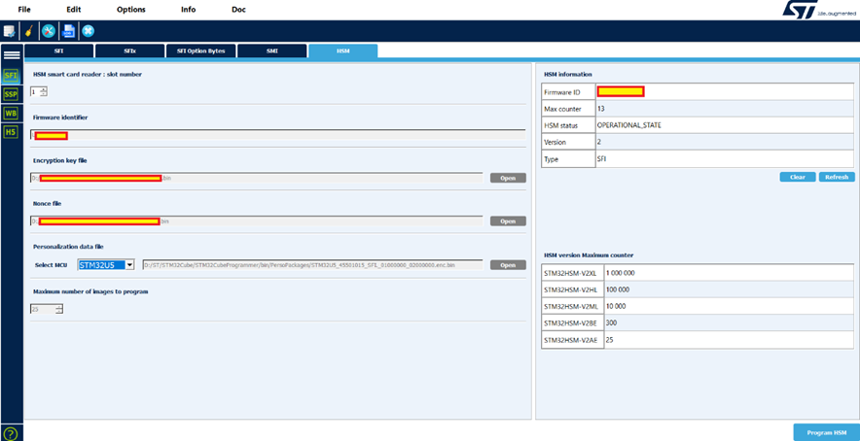Screen dimensions: 860x441
Task: Select the WB sidebar panel icon
Action: click(x=11, y=113)
